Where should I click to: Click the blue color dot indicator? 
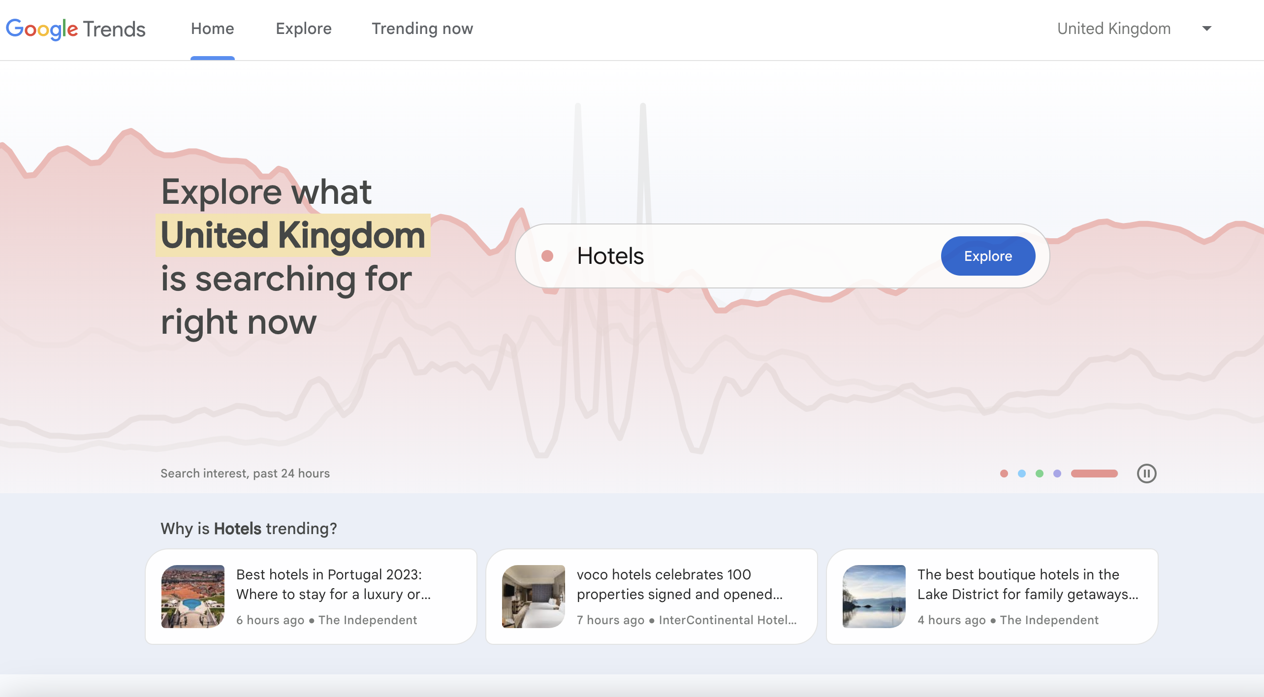pyautogui.click(x=1021, y=473)
